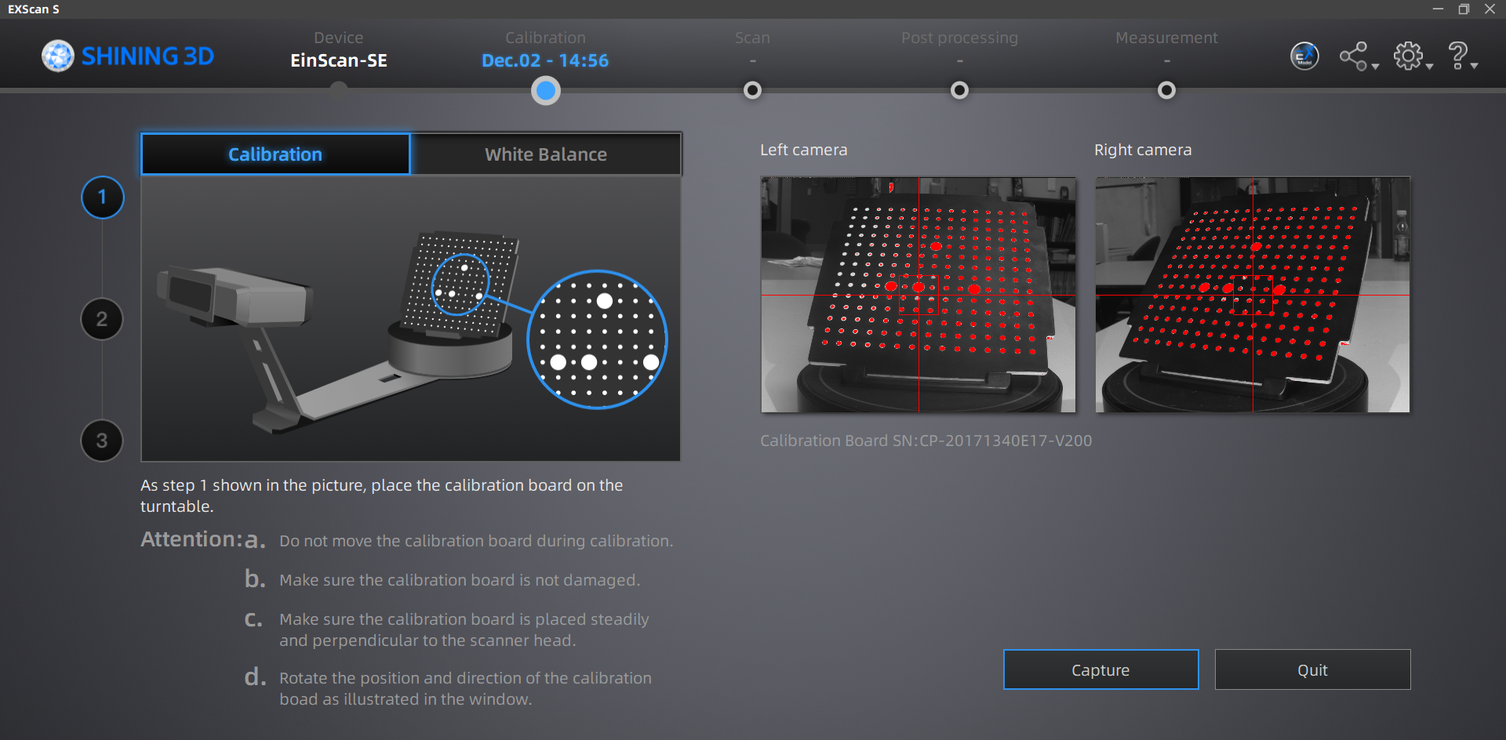Click the Left camera preview image
1506x740 pixels.
tap(918, 295)
